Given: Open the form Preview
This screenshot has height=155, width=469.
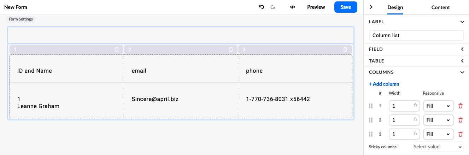Looking at the screenshot, I should coord(316,7).
